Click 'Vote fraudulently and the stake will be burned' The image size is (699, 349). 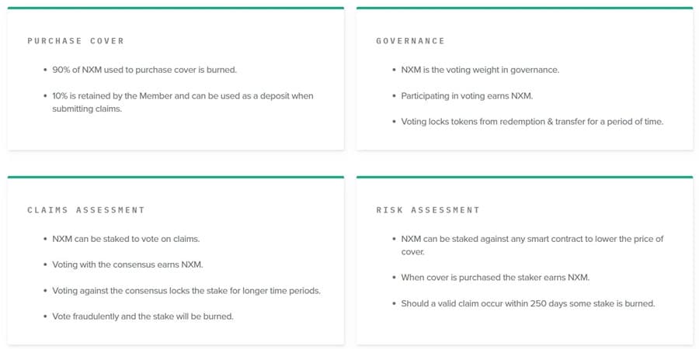click(x=143, y=316)
